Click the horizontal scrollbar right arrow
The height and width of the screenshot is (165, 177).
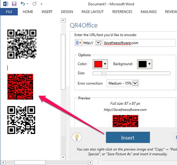(x=90, y=162)
